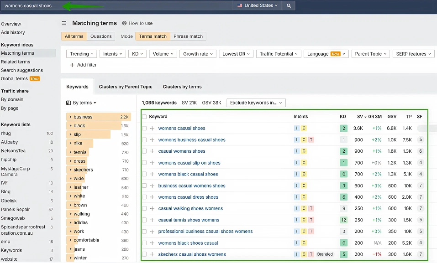Click Global terms sidebar link
This screenshot has height=263, width=437.
(14, 79)
